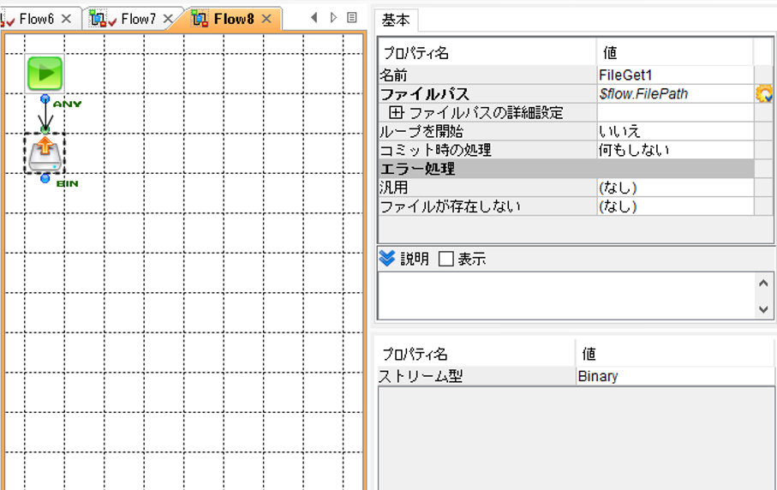
Task: Click the Flow7 tab flow icon
Action: 98,19
